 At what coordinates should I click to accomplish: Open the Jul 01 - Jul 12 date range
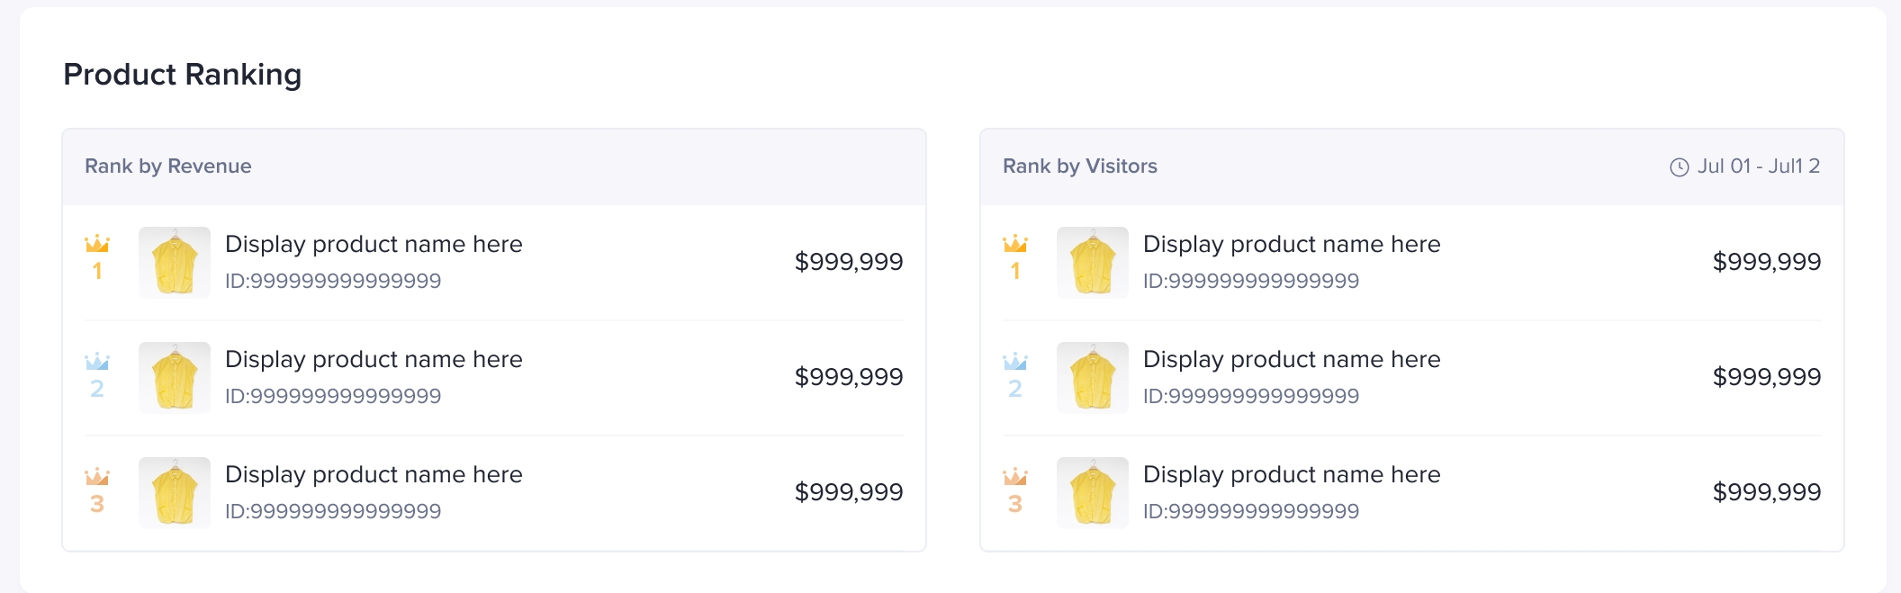(x=1758, y=166)
